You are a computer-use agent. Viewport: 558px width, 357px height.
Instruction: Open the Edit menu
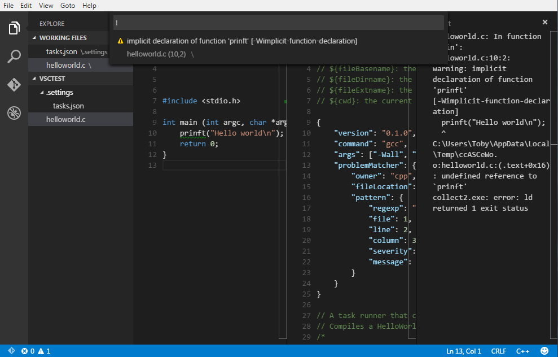(26, 5)
